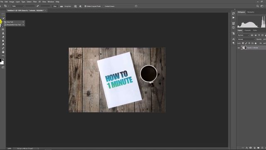Toggle Quick Mask mode icon
Image resolution: width=266 pixels, height=150 pixels.
tap(3, 67)
